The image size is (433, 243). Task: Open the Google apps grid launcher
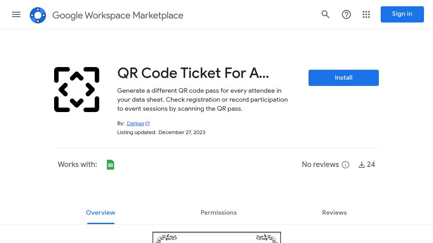click(x=366, y=14)
